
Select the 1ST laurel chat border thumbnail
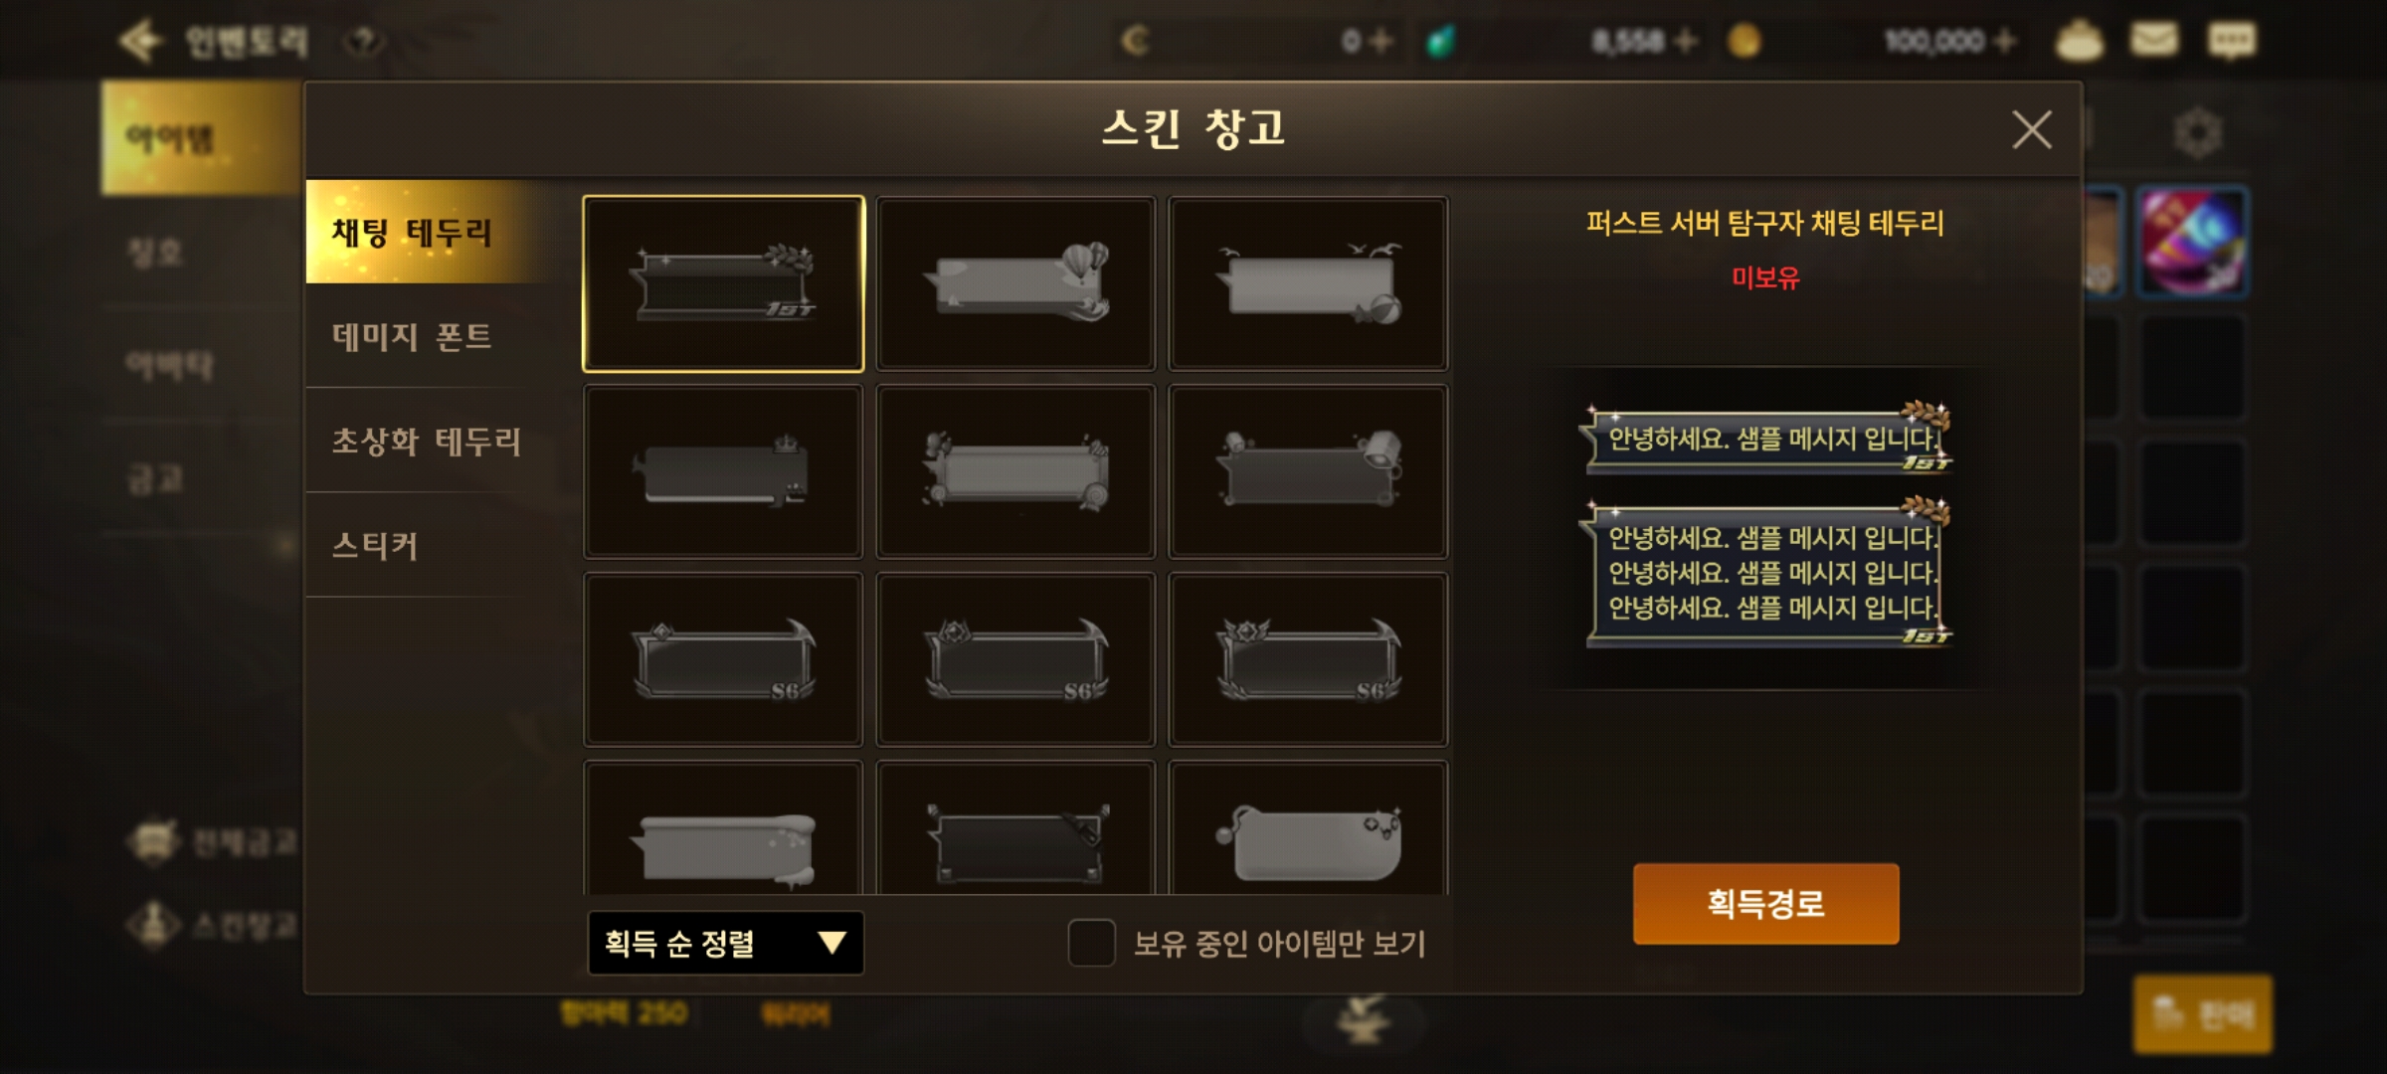723,283
